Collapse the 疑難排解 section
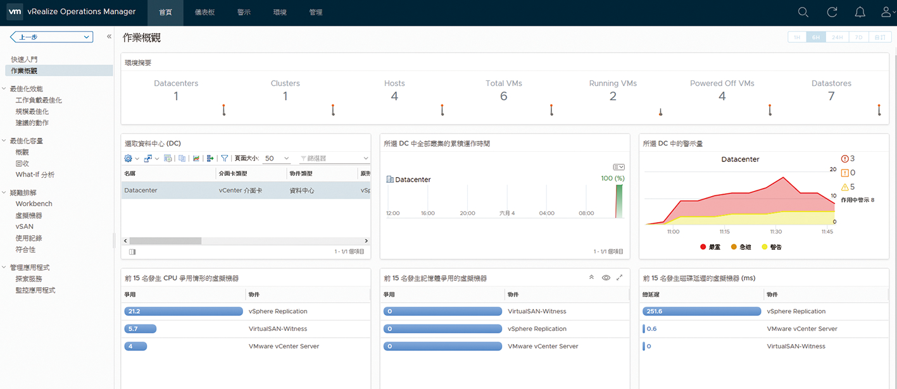This screenshot has width=897, height=389. [x=4, y=193]
